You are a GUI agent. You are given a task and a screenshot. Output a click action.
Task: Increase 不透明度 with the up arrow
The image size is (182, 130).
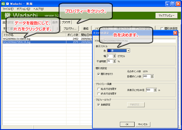click(114, 60)
